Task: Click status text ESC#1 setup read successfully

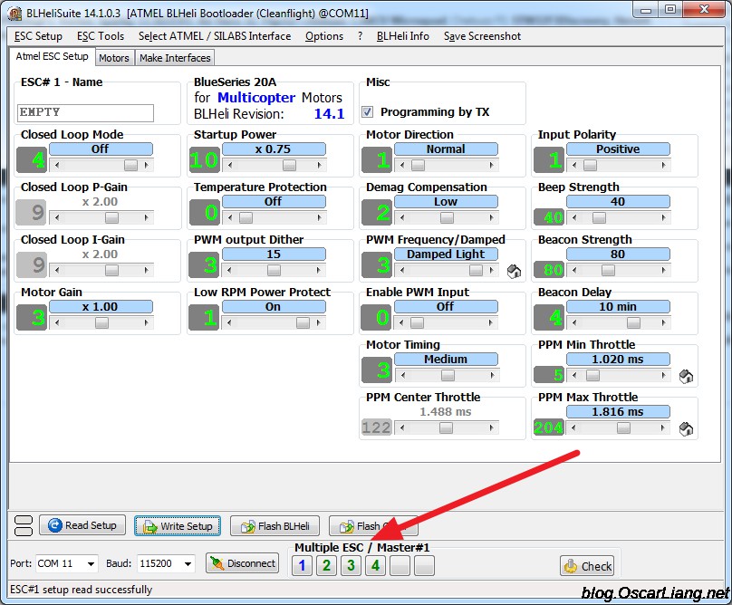Action: [82, 590]
